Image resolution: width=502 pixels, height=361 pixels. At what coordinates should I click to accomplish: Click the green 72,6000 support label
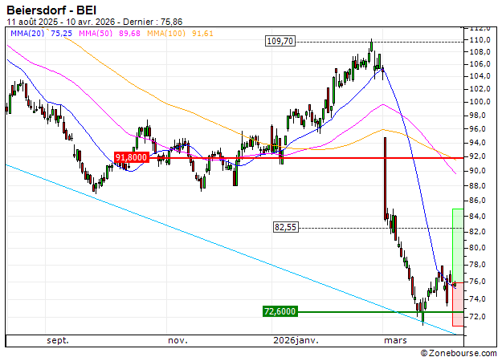tap(280, 311)
